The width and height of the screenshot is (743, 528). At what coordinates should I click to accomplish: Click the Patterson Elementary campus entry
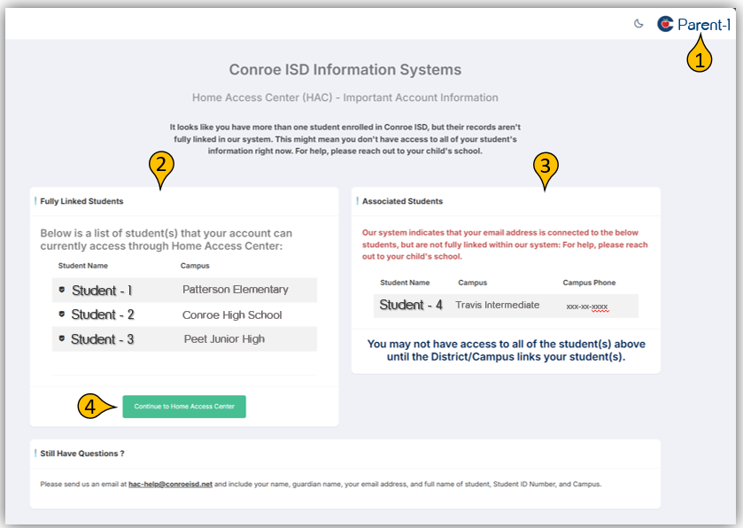236,290
